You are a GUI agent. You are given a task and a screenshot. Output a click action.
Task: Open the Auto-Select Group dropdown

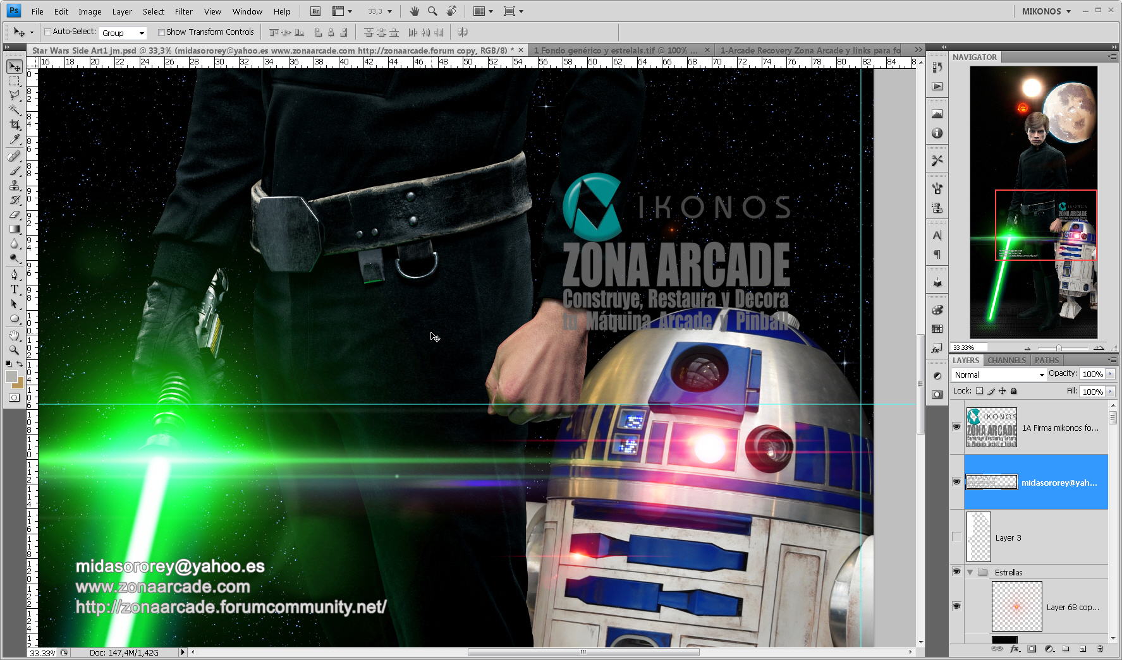(123, 33)
